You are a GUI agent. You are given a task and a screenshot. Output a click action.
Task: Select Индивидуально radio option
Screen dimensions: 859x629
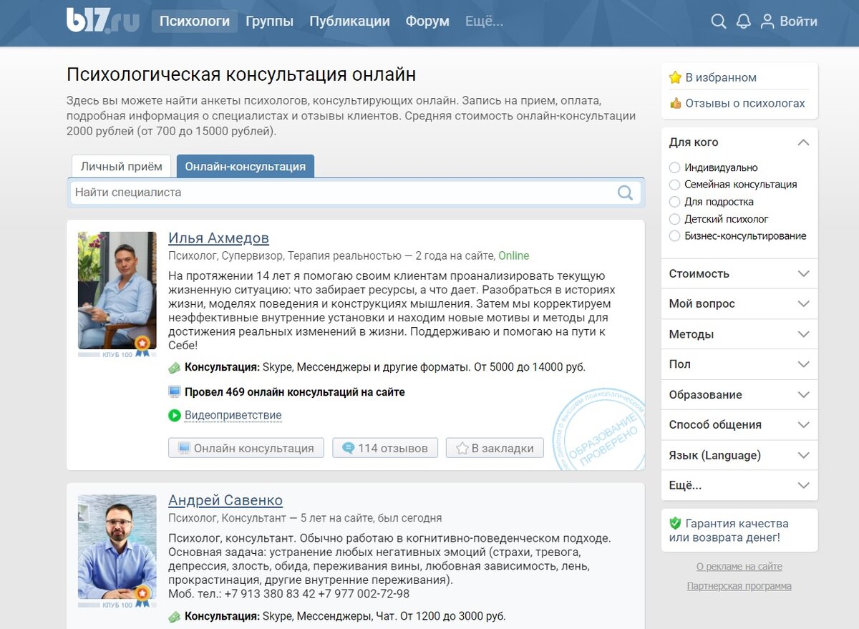point(674,167)
